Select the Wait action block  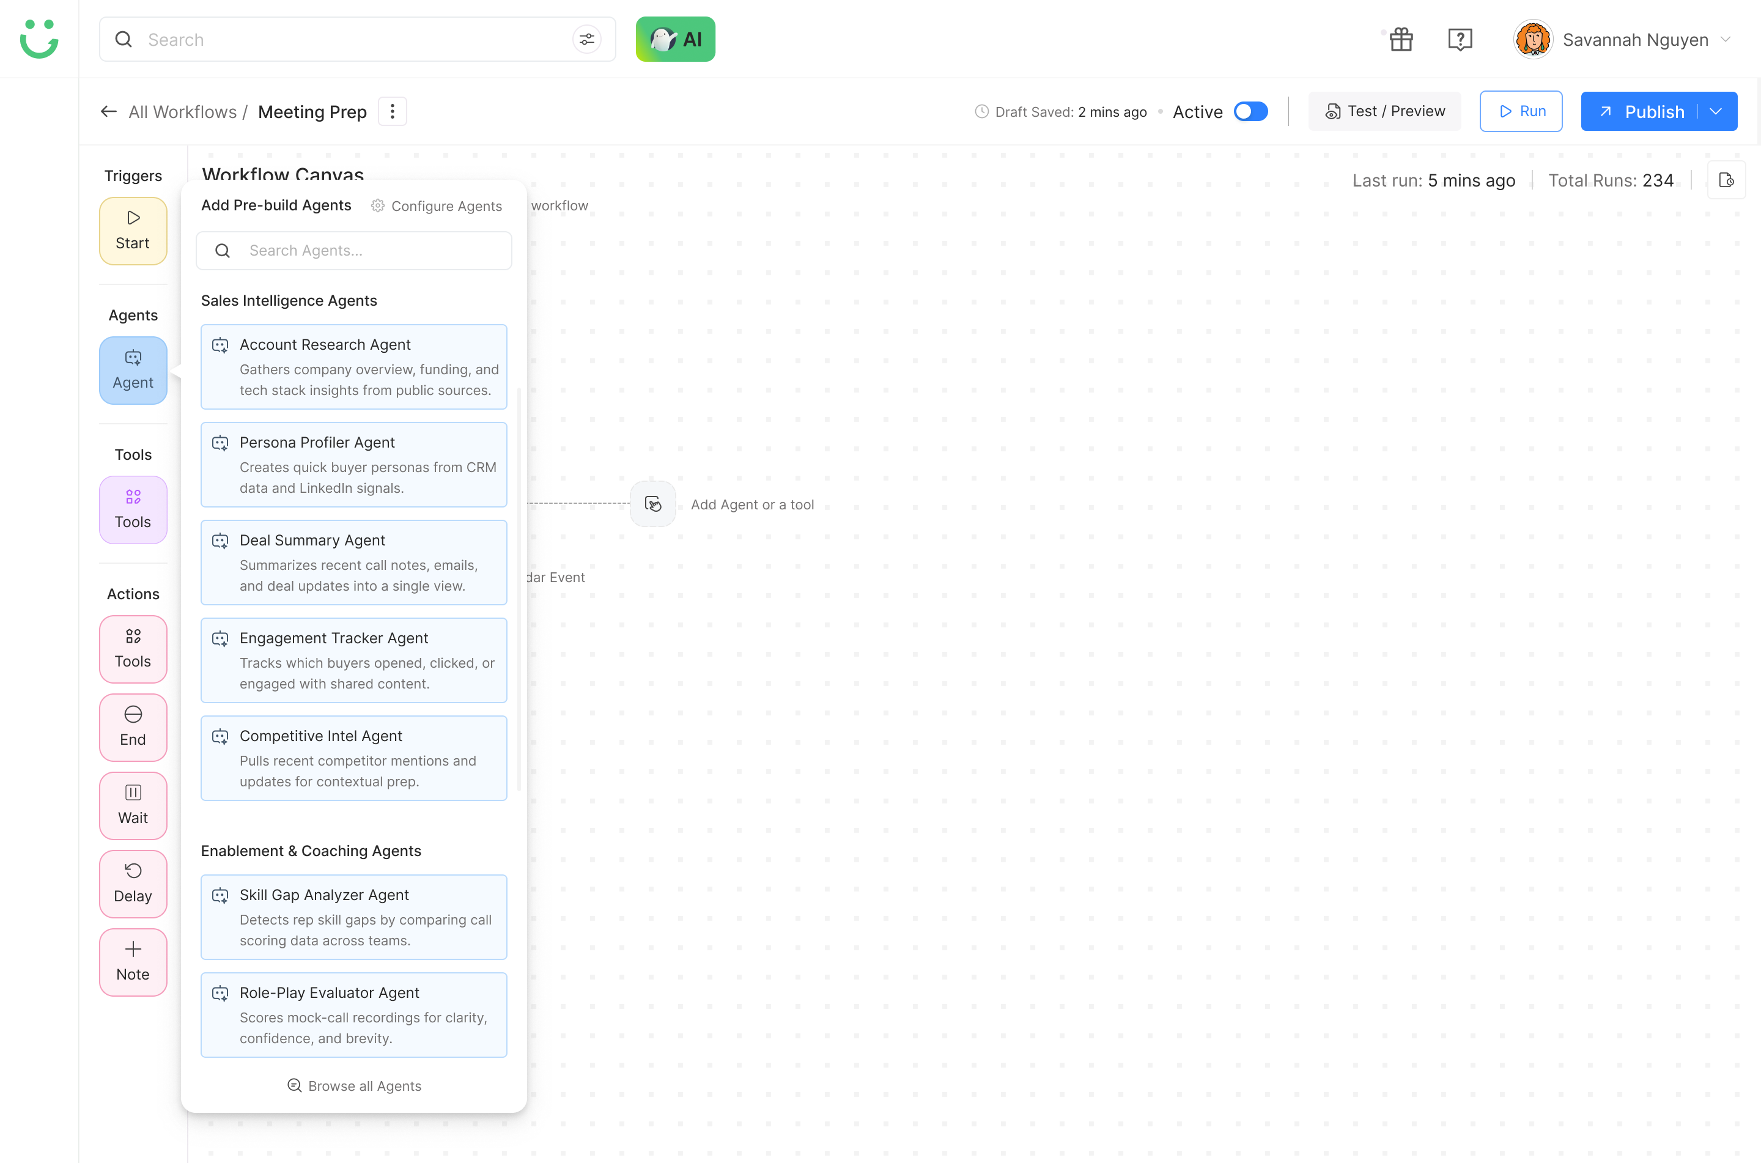pos(133,805)
